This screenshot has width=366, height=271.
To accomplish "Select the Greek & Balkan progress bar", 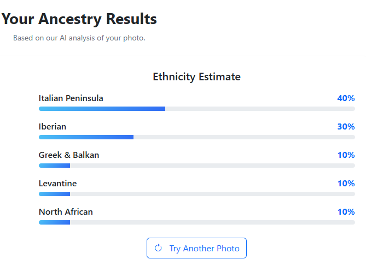I will (196, 166).
